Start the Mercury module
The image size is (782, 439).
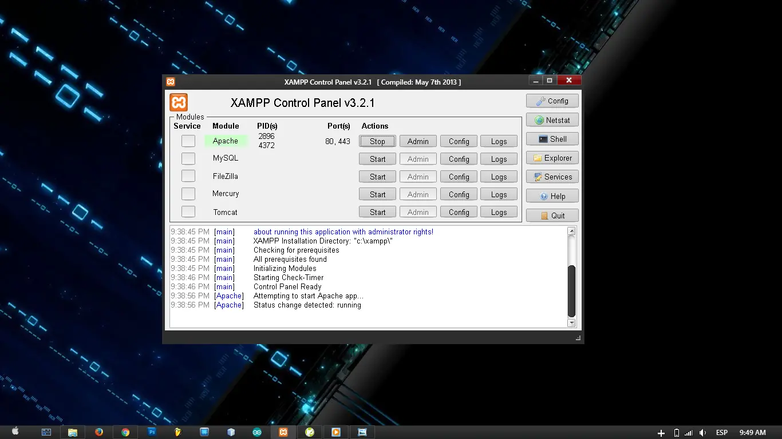click(x=377, y=194)
